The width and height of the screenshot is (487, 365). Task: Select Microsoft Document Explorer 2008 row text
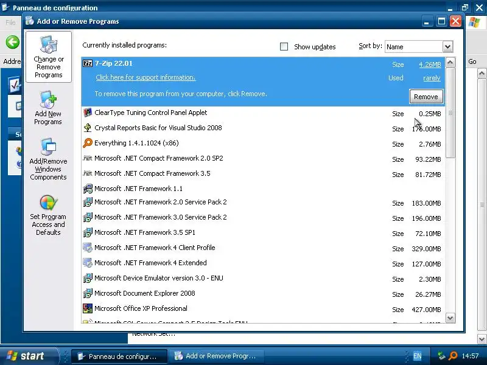point(145,293)
